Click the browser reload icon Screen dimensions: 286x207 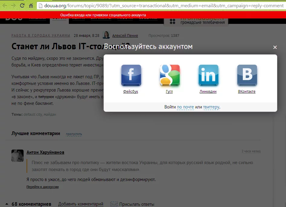[22, 5]
